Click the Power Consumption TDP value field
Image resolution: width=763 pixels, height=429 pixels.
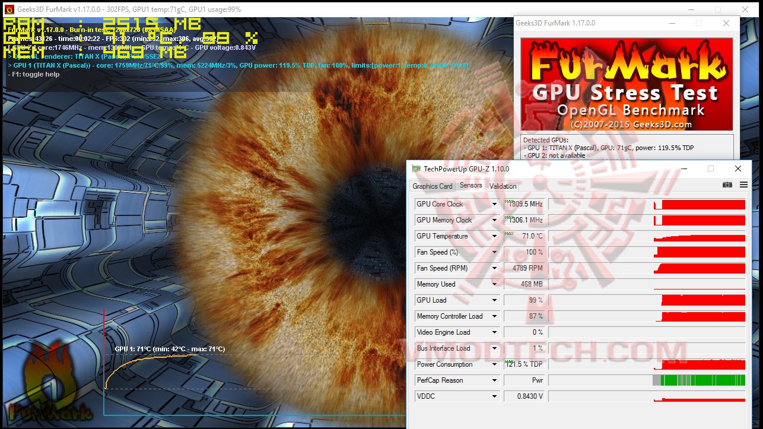(524, 364)
